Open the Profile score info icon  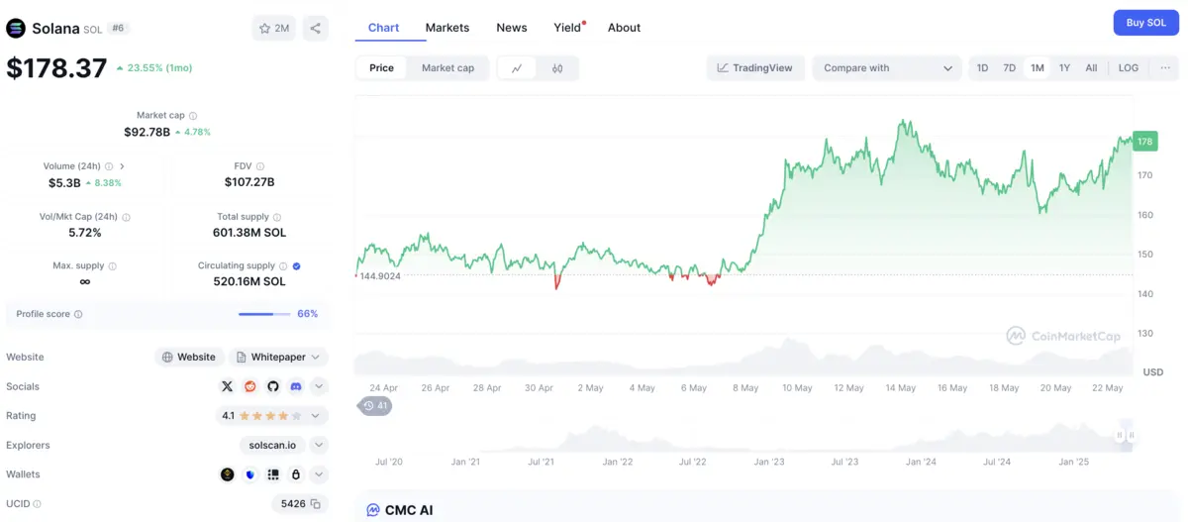pos(78,314)
